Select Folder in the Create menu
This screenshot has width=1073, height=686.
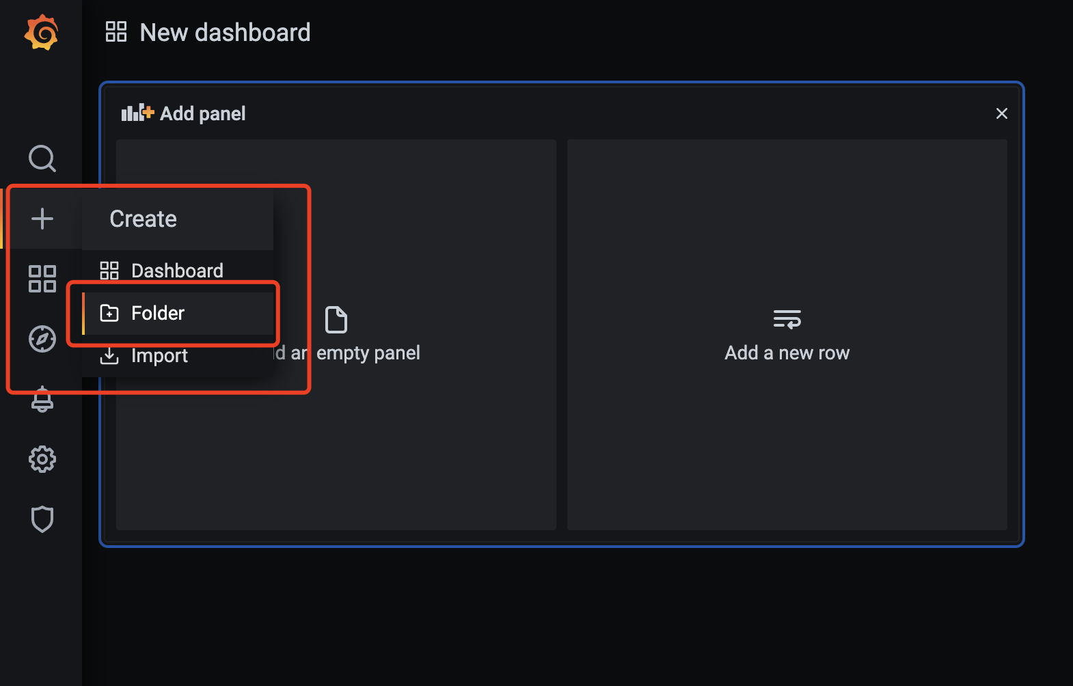coord(178,313)
